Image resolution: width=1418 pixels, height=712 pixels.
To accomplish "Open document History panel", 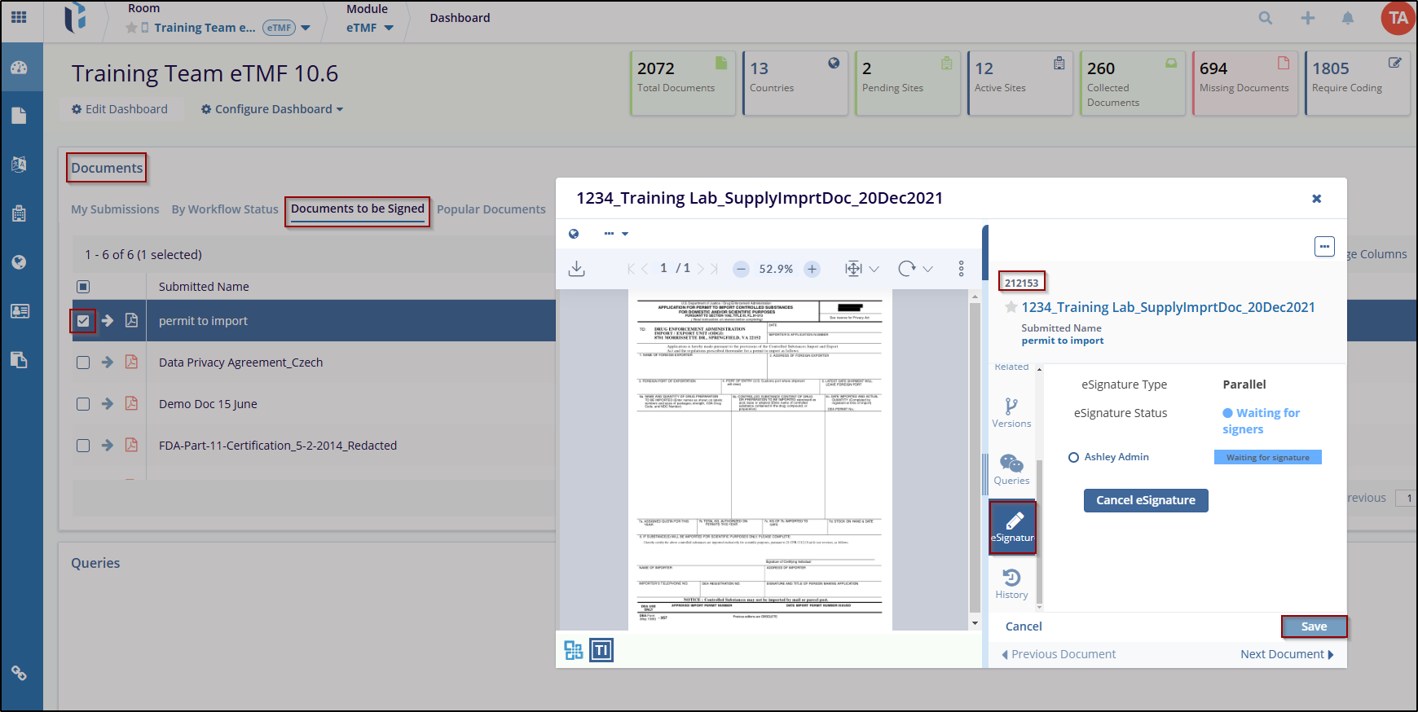I will [x=1011, y=583].
